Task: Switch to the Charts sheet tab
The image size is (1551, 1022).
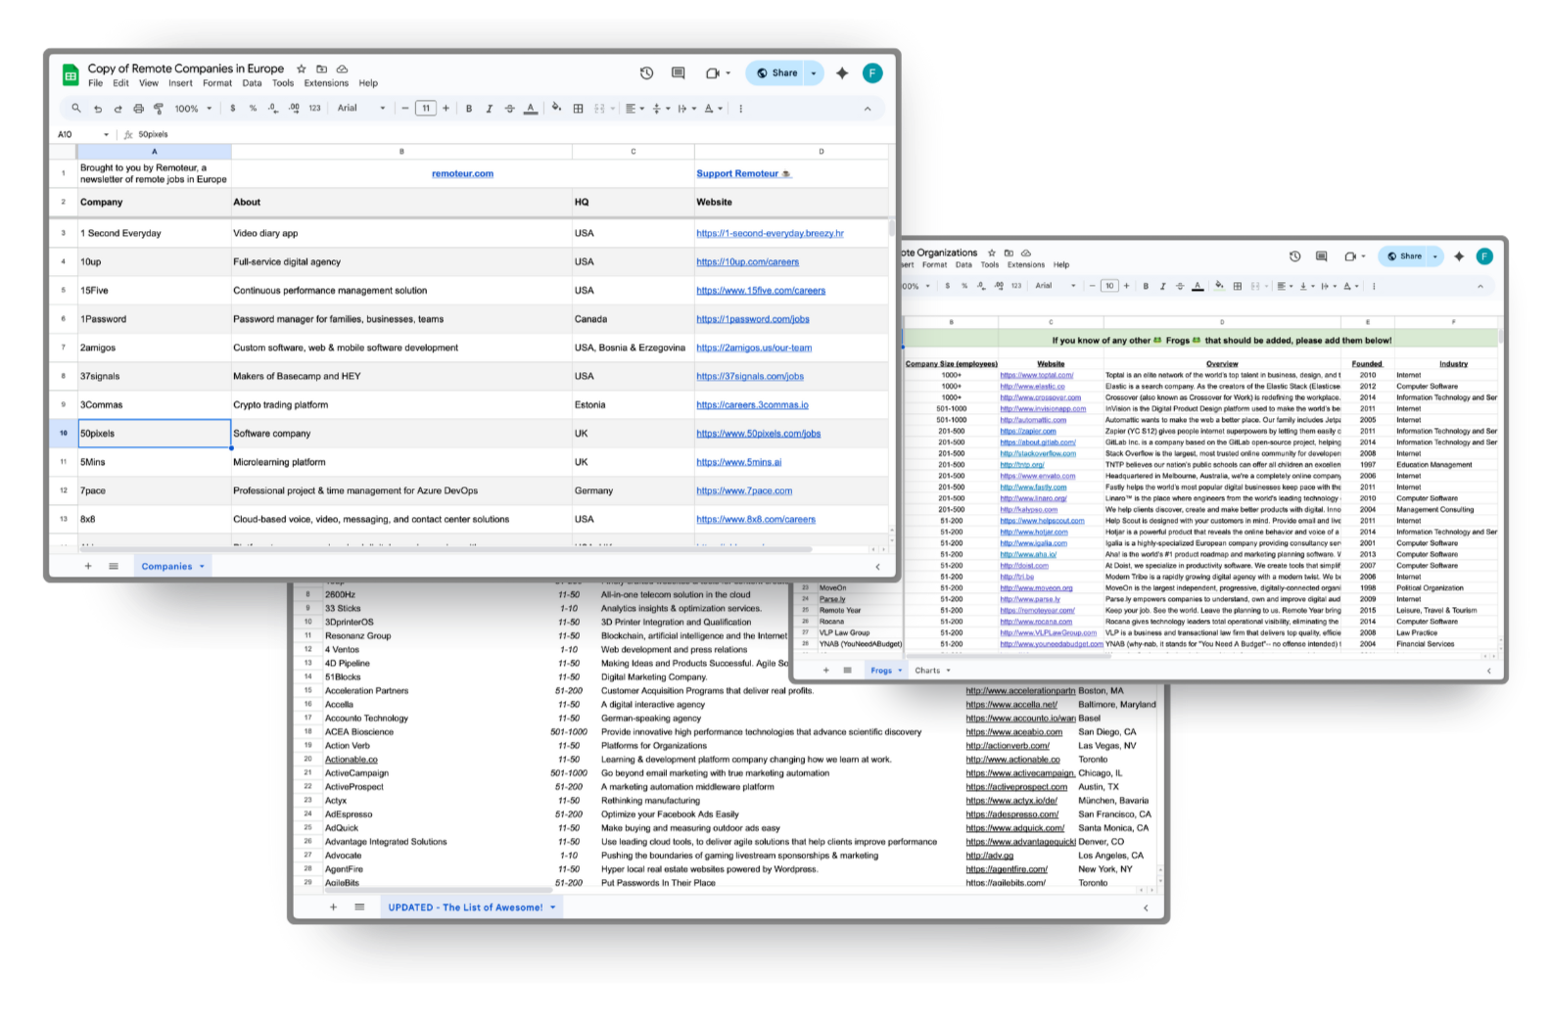Action: (926, 671)
